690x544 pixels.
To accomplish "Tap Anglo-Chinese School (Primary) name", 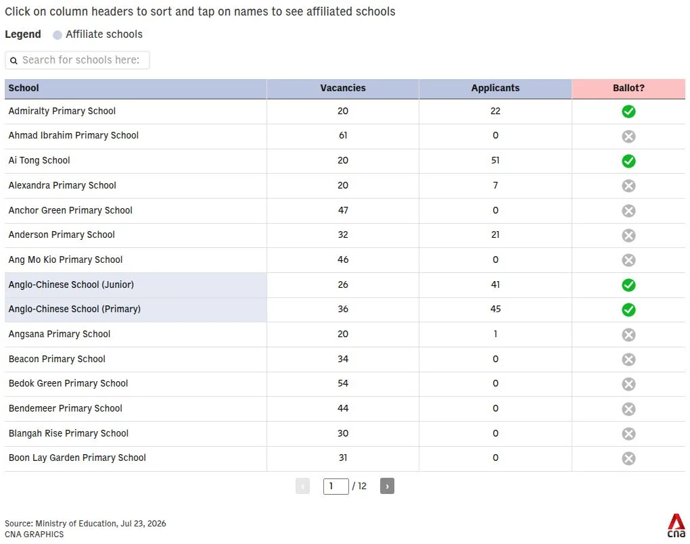I will click(x=74, y=309).
